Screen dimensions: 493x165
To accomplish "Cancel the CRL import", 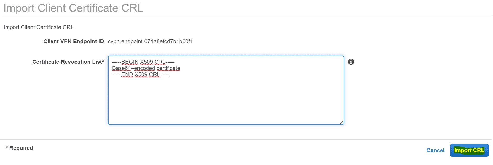I will pyautogui.click(x=435, y=150).
